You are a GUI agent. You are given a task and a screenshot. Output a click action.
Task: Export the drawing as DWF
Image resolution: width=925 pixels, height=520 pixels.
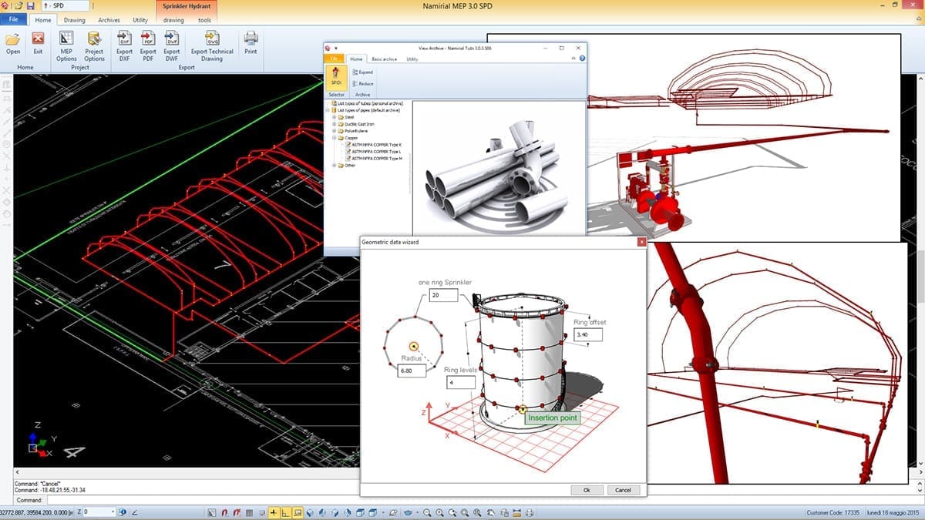pyautogui.click(x=172, y=45)
